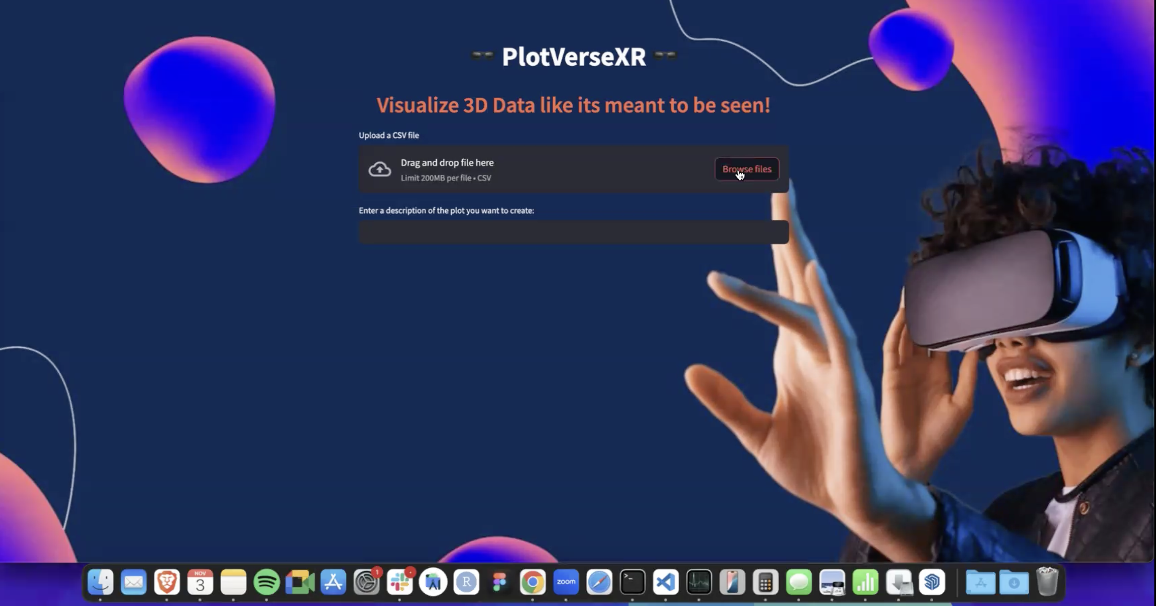The image size is (1156, 606).
Task: Open Visual Studio Code in dock
Action: point(665,582)
